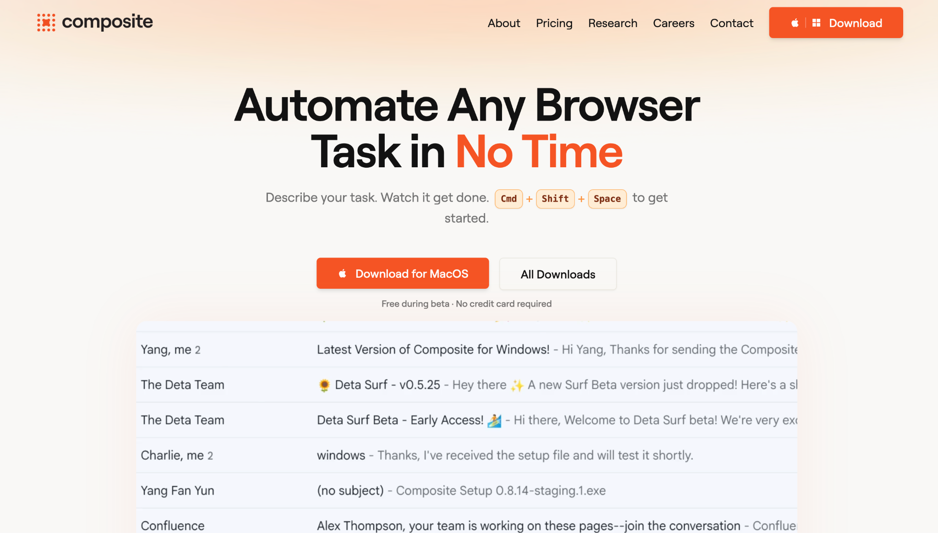Click the Composite dotted logo icon

click(x=46, y=22)
